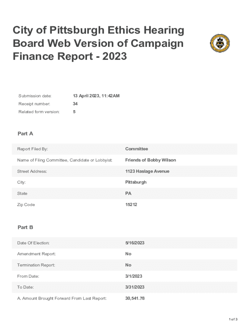Image resolution: width=249 pixels, height=331 pixels.
Task: Click the Report Filed By value Committee
Action: coord(136,149)
